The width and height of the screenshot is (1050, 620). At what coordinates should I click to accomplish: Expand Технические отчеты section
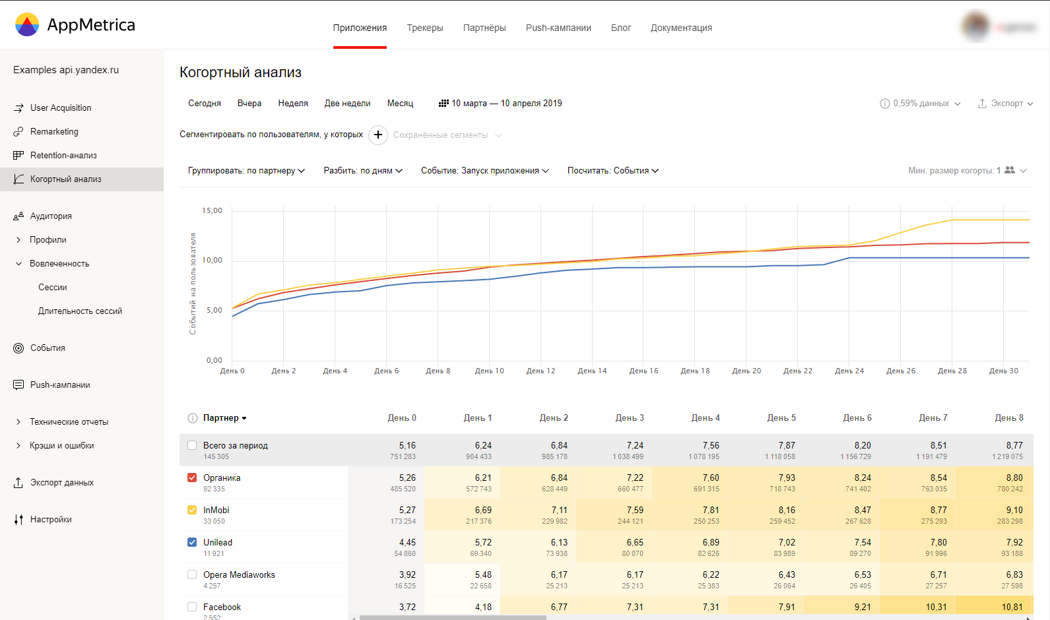[18, 422]
